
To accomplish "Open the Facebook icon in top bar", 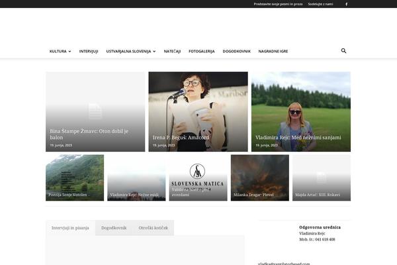I will tap(346, 4).
